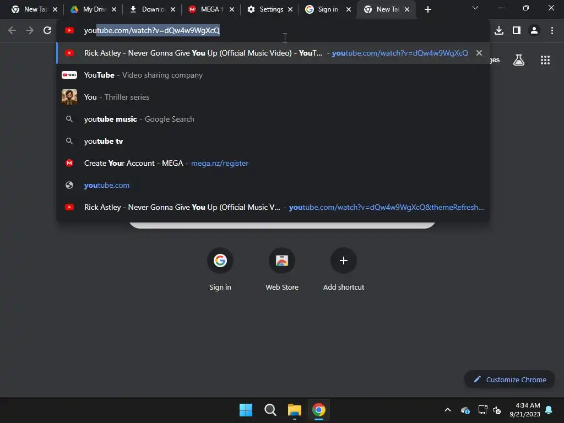Open the Downloads toolbar icon

point(499,31)
